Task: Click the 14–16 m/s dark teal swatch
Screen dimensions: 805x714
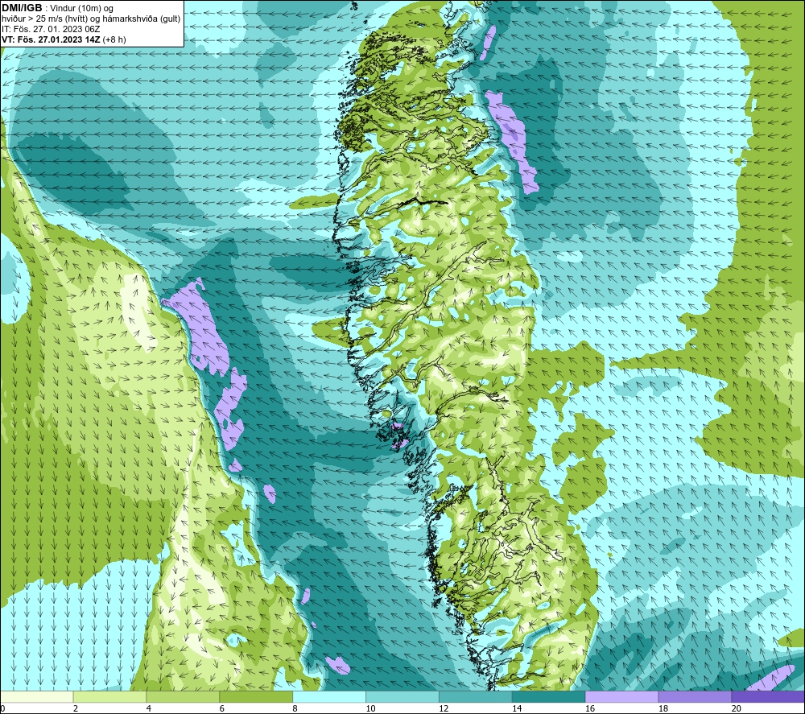Action: (x=549, y=697)
